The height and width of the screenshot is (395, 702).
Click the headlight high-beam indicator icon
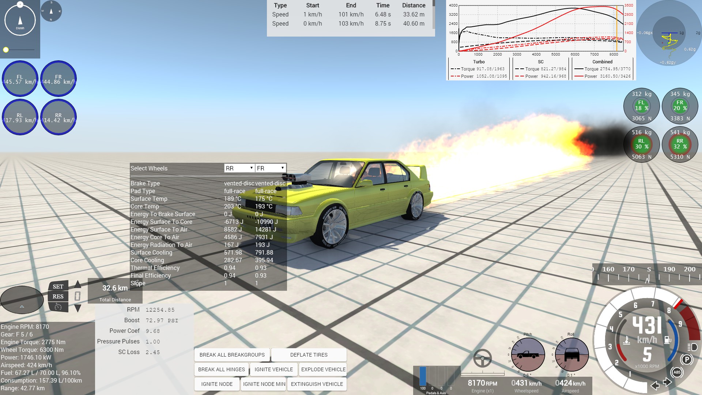[x=692, y=347]
